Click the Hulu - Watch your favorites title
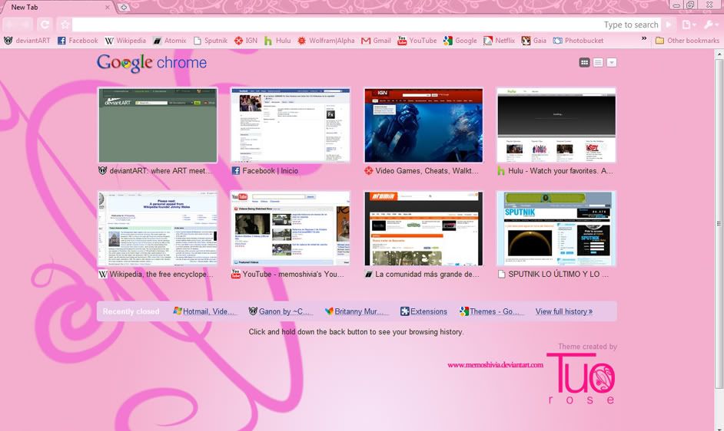This screenshot has width=724, height=431. (x=560, y=170)
